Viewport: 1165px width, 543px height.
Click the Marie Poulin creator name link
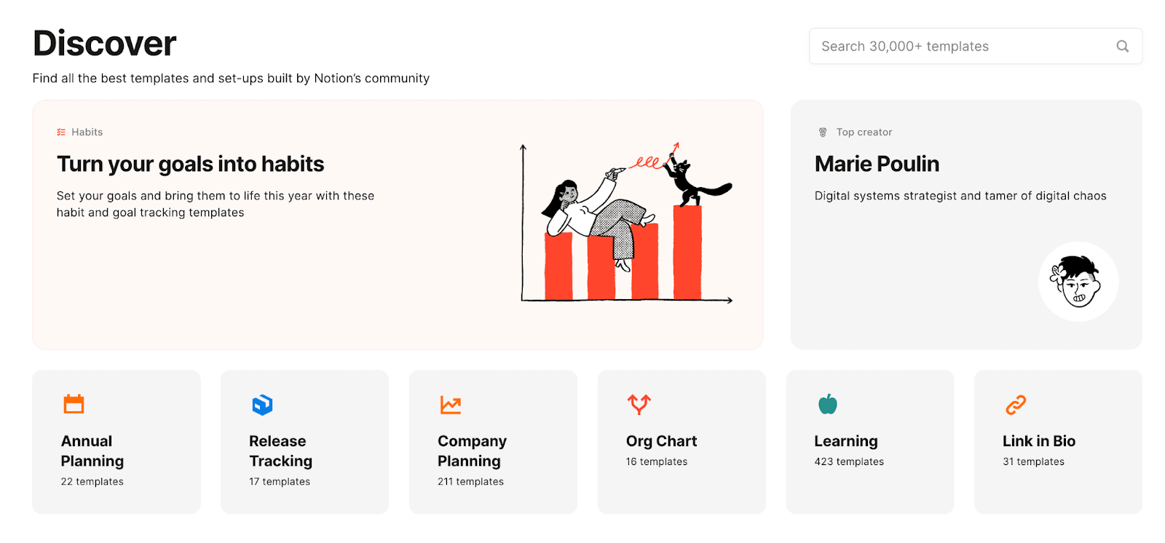[877, 164]
